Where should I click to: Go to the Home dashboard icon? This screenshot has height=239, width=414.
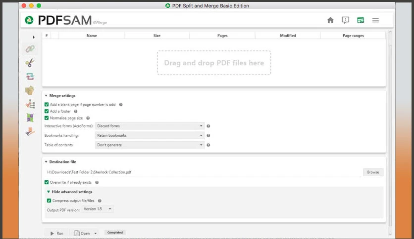330,20
